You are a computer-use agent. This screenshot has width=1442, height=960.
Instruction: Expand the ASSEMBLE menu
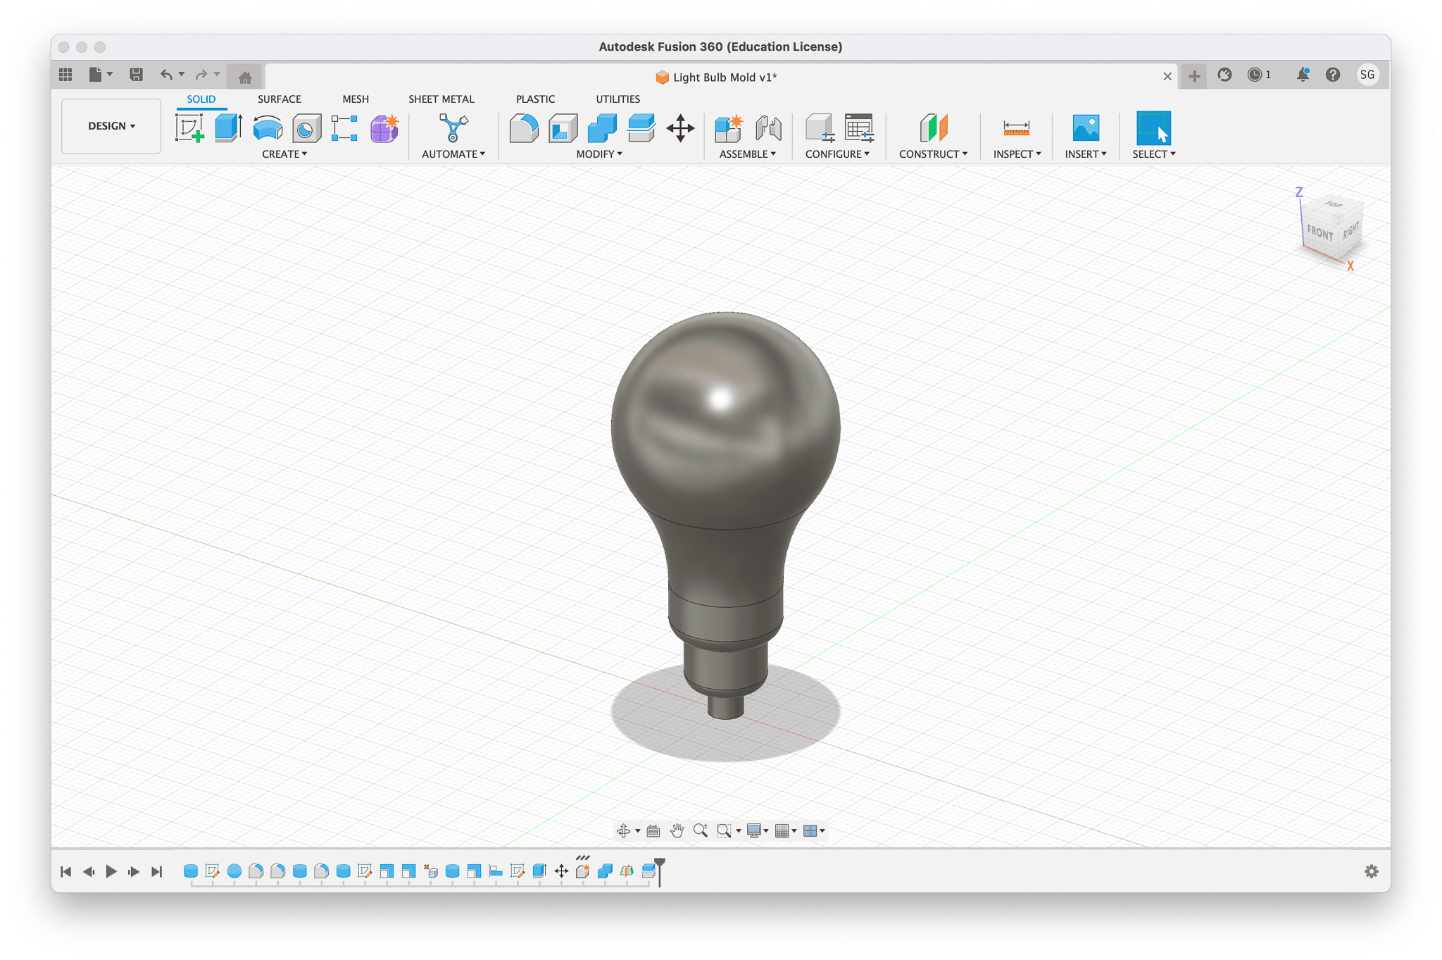[x=748, y=154]
